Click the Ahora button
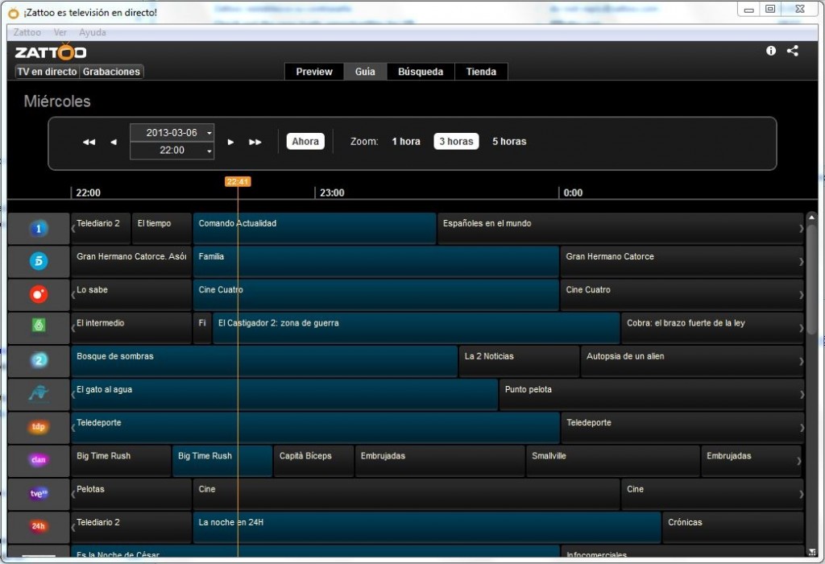825x564 pixels. coord(305,142)
